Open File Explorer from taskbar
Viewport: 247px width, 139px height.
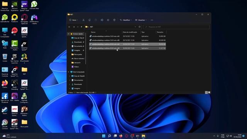(143, 136)
